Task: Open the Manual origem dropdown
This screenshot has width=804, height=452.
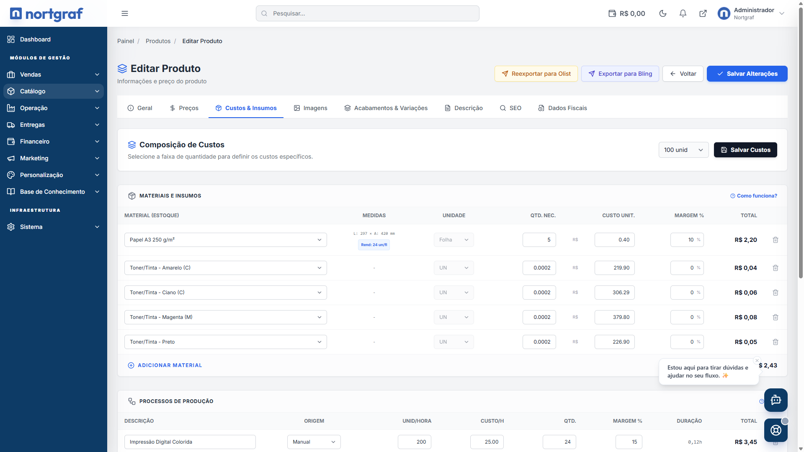Action: (314, 442)
